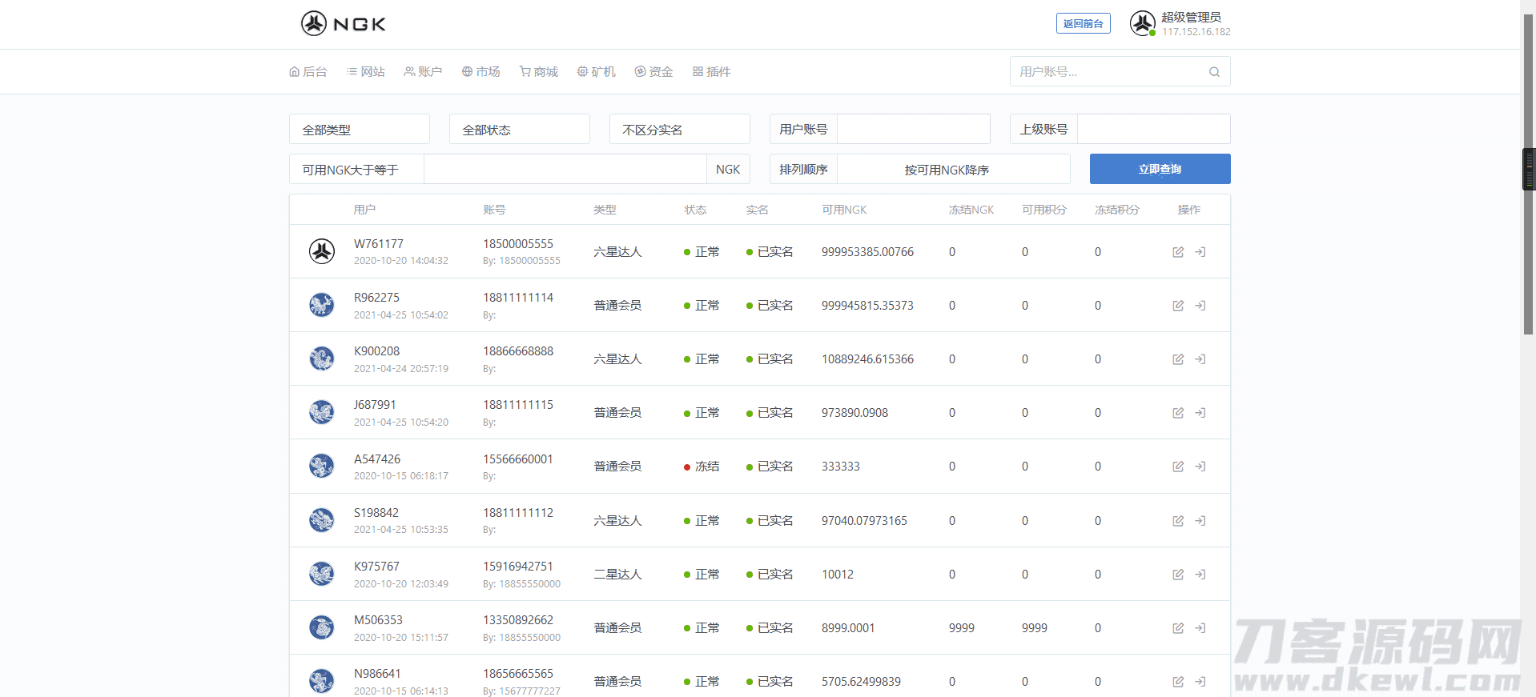Click the search magnifier icon
Viewport: 1536px width, 697px height.
click(1214, 72)
